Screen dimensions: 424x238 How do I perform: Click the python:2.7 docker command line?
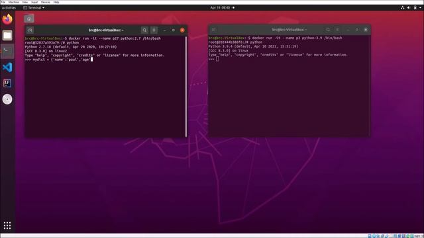coord(93,38)
